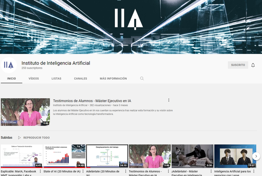Click Reproducir todo to play all uploads

tap(36, 138)
